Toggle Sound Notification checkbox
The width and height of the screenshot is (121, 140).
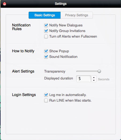[46, 57]
